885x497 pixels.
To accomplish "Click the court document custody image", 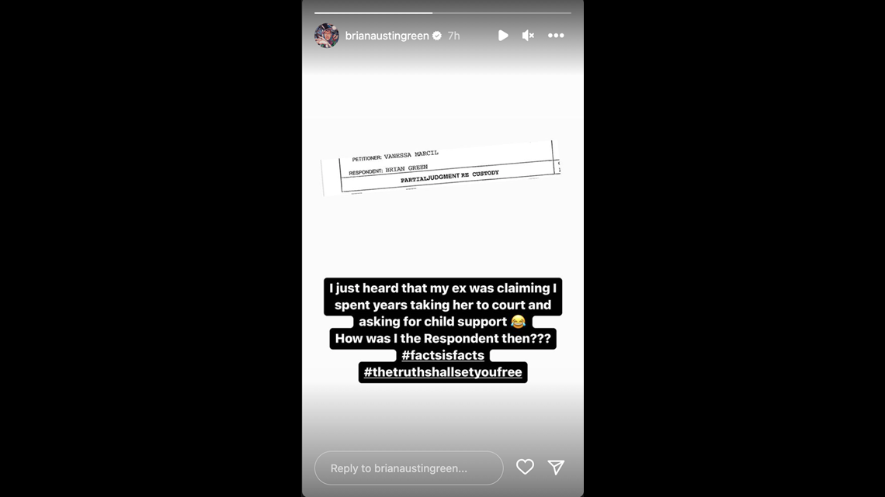I will point(441,167).
